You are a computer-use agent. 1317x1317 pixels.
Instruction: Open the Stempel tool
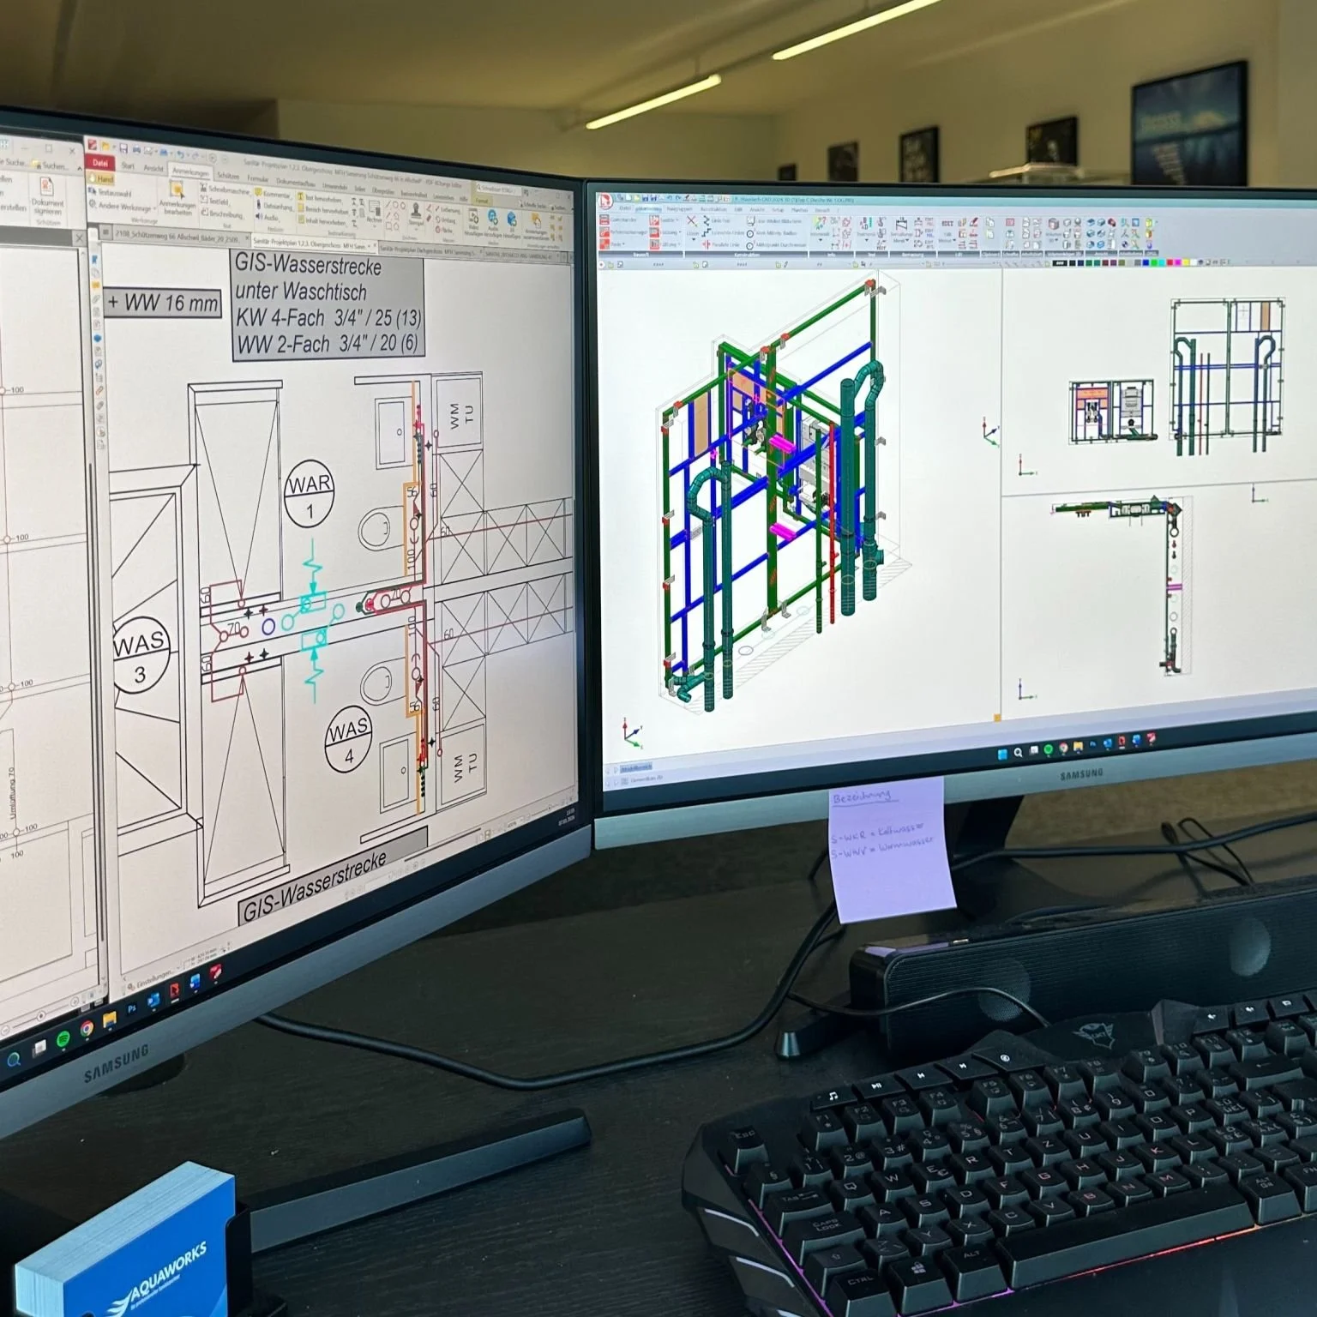point(417,214)
